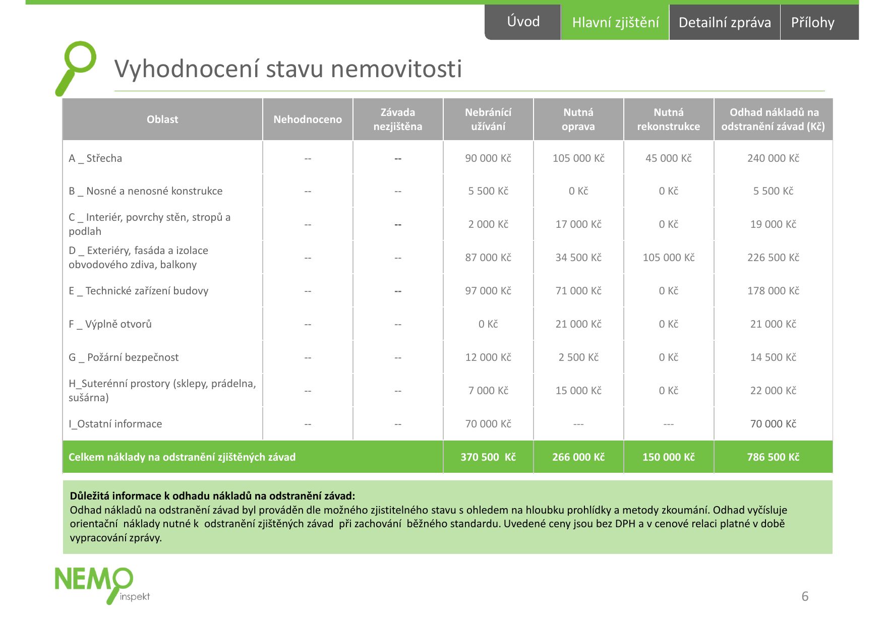Select the E _ Technické zařízení budovy label

point(138,291)
